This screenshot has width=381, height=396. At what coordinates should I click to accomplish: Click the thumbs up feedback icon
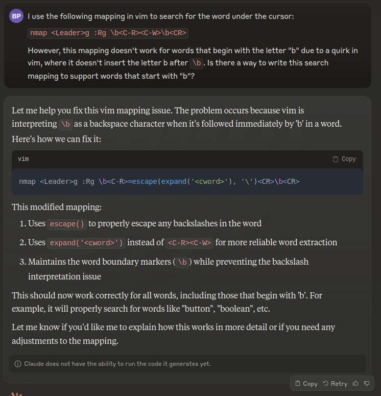coord(355,383)
